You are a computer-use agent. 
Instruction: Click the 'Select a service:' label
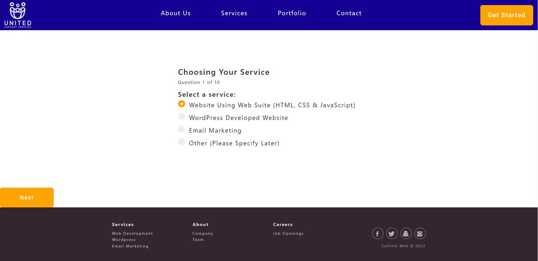pyautogui.click(x=207, y=94)
